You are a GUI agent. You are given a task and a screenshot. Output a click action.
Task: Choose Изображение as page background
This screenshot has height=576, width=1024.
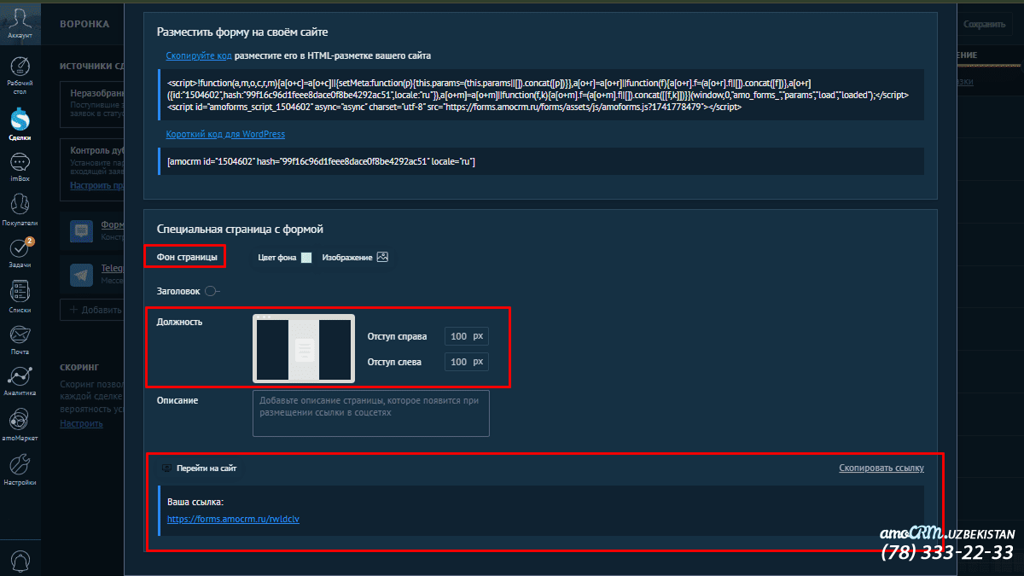[x=355, y=257]
